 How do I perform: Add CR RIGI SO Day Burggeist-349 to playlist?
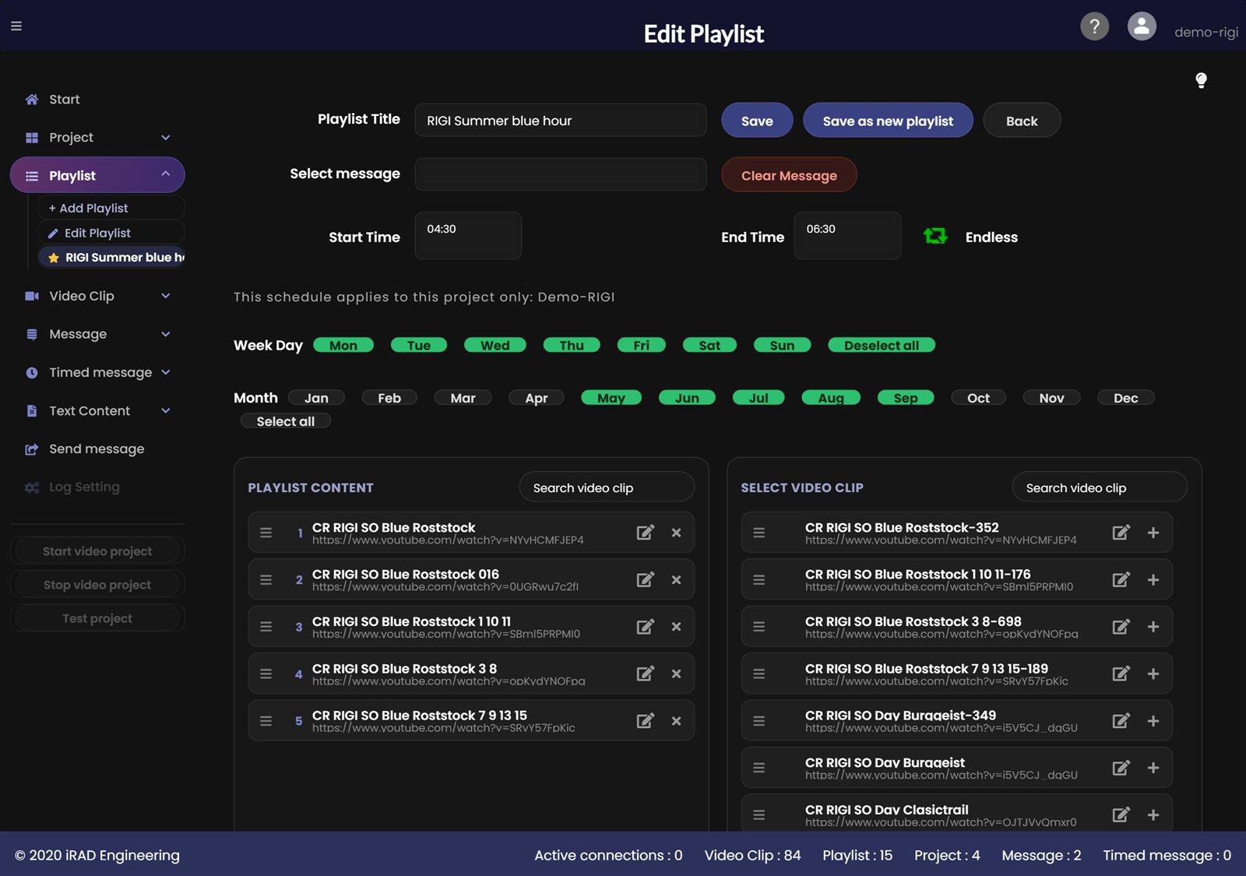[1153, 721]
